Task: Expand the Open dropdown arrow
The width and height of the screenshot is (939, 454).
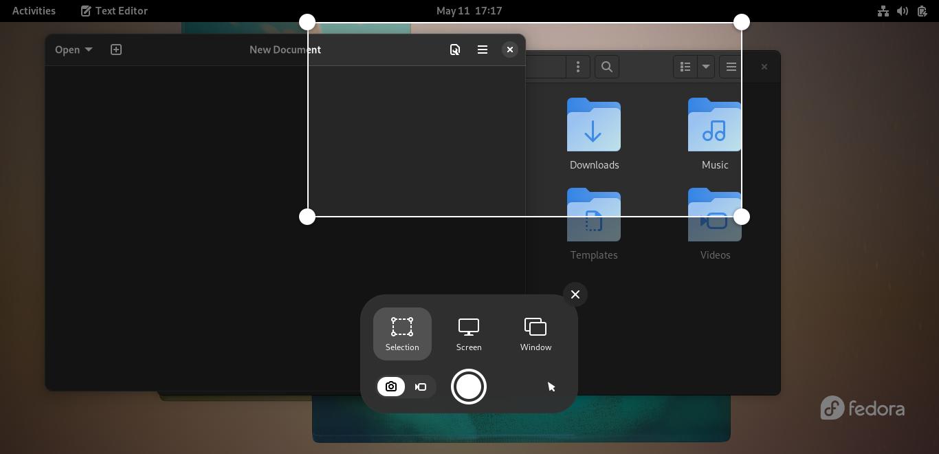Action: click(x=89, y=50)
